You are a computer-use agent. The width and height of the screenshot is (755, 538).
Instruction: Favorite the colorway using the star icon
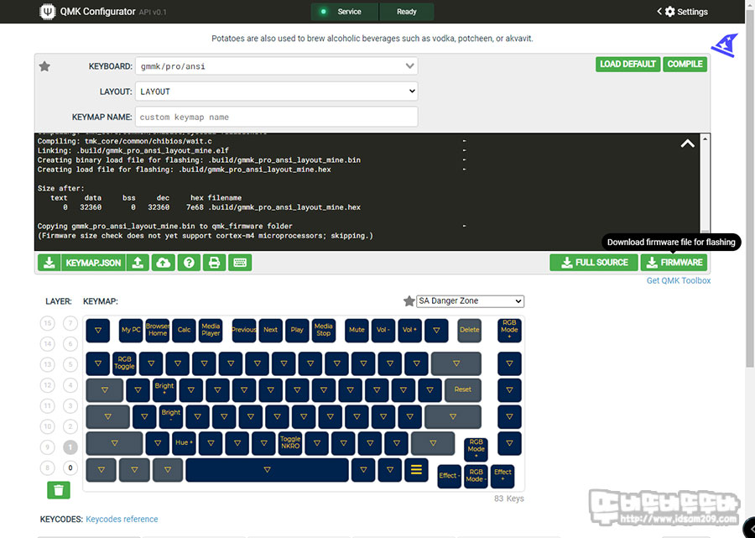pyautogui.click(x=409, y=301)
